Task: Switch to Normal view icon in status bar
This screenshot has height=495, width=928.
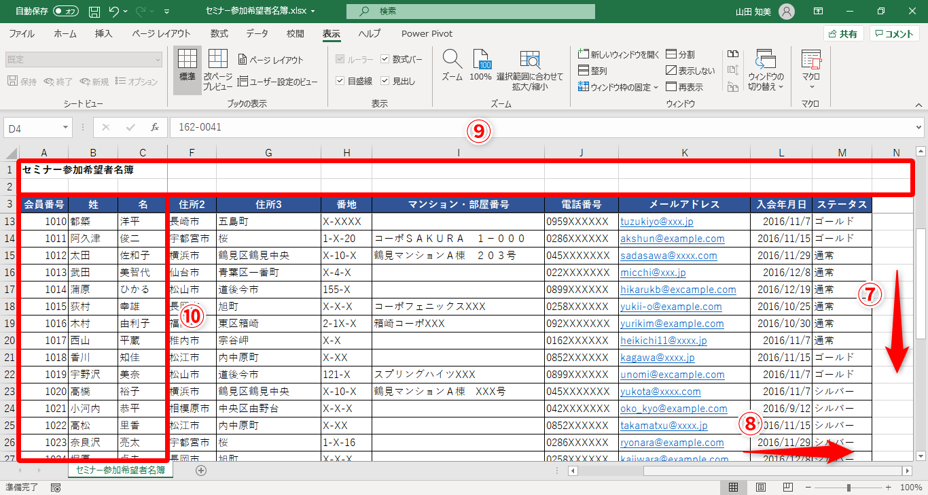Action: click(x=734, y=488)
